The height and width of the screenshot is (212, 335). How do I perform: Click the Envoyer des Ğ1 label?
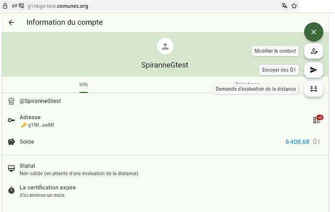279,70
